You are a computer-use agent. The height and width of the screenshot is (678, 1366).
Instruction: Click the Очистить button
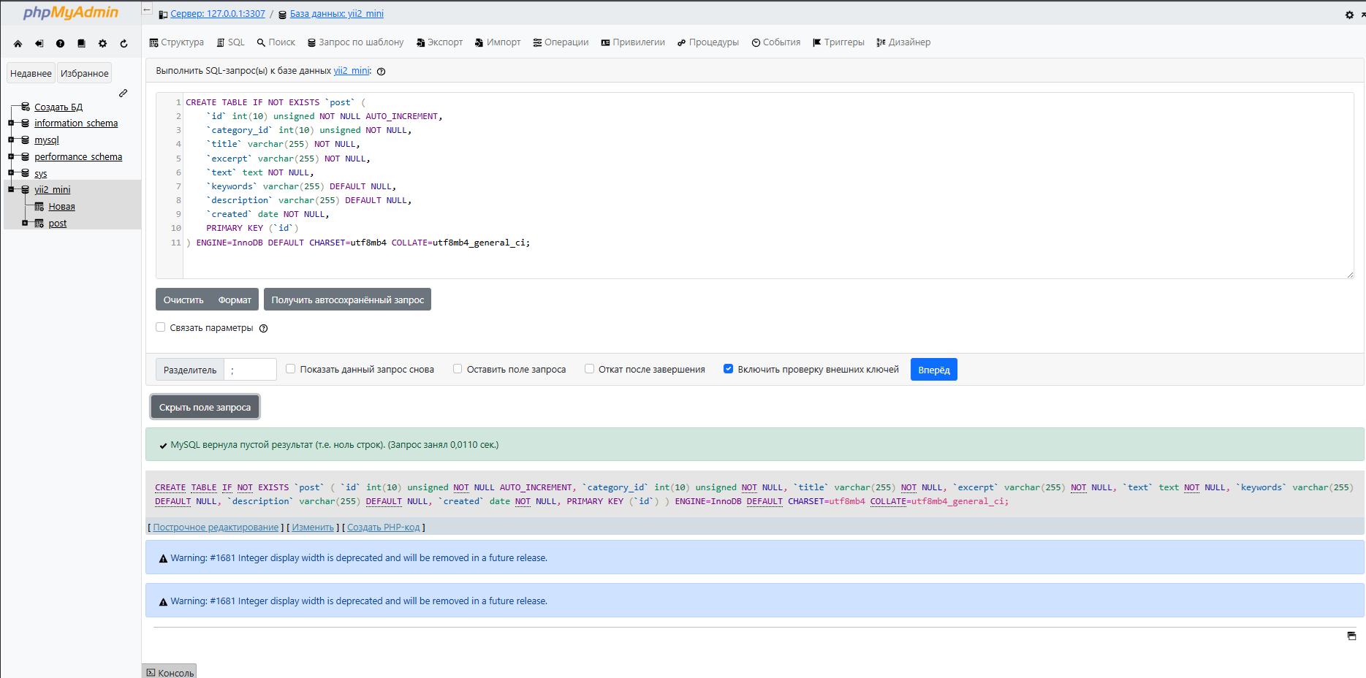pyautogui.click(x=183, y=300)
